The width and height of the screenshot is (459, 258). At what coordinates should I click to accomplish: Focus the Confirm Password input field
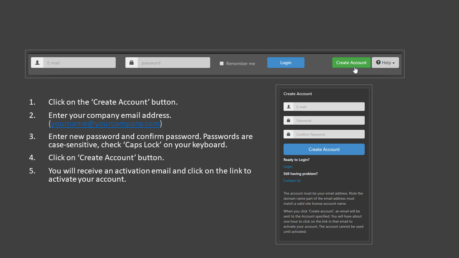tap(329, 134)
